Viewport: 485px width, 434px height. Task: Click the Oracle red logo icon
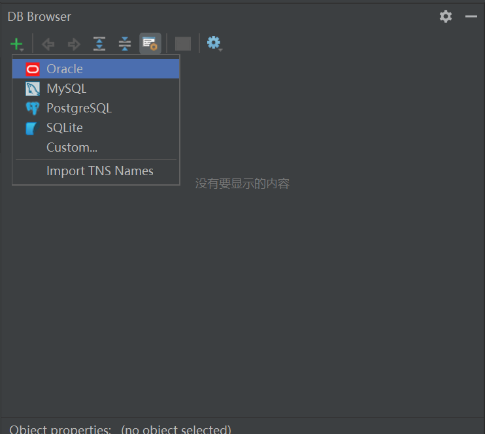pyautogui.click(x=33, y=69)
